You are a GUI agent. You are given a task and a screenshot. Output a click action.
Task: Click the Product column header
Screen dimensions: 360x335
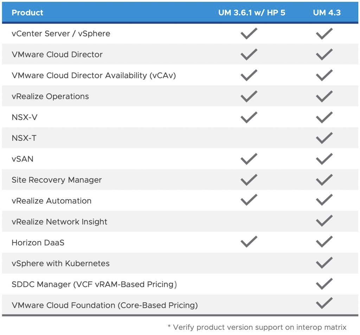[x=27, y=13]
